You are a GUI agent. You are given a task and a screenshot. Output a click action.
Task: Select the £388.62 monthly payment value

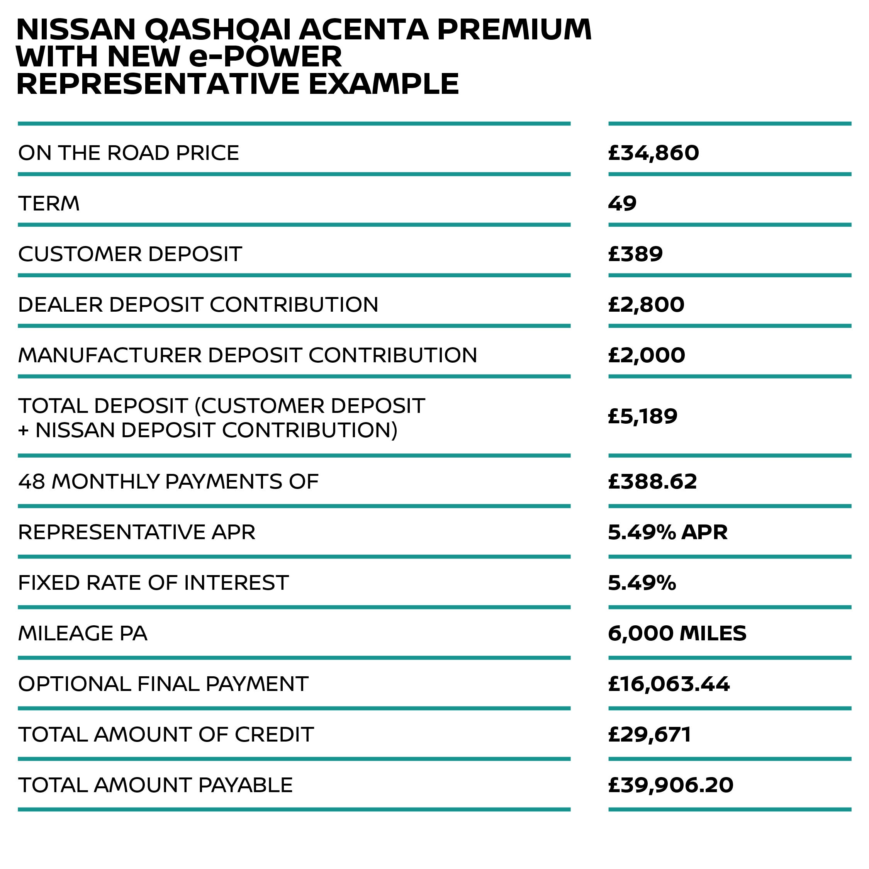(652, 482)
